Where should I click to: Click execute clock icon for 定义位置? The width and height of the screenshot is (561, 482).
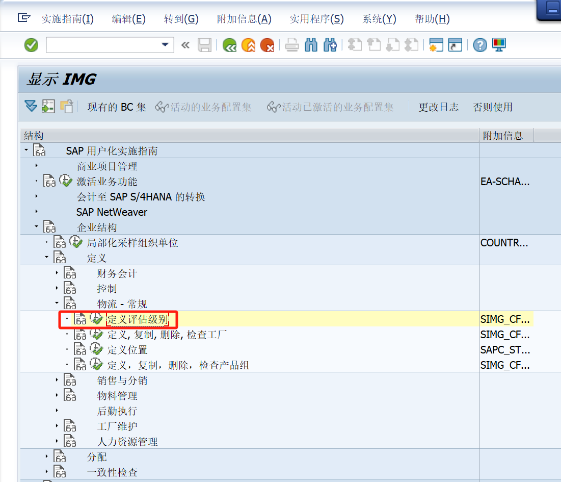pos(96,349)
